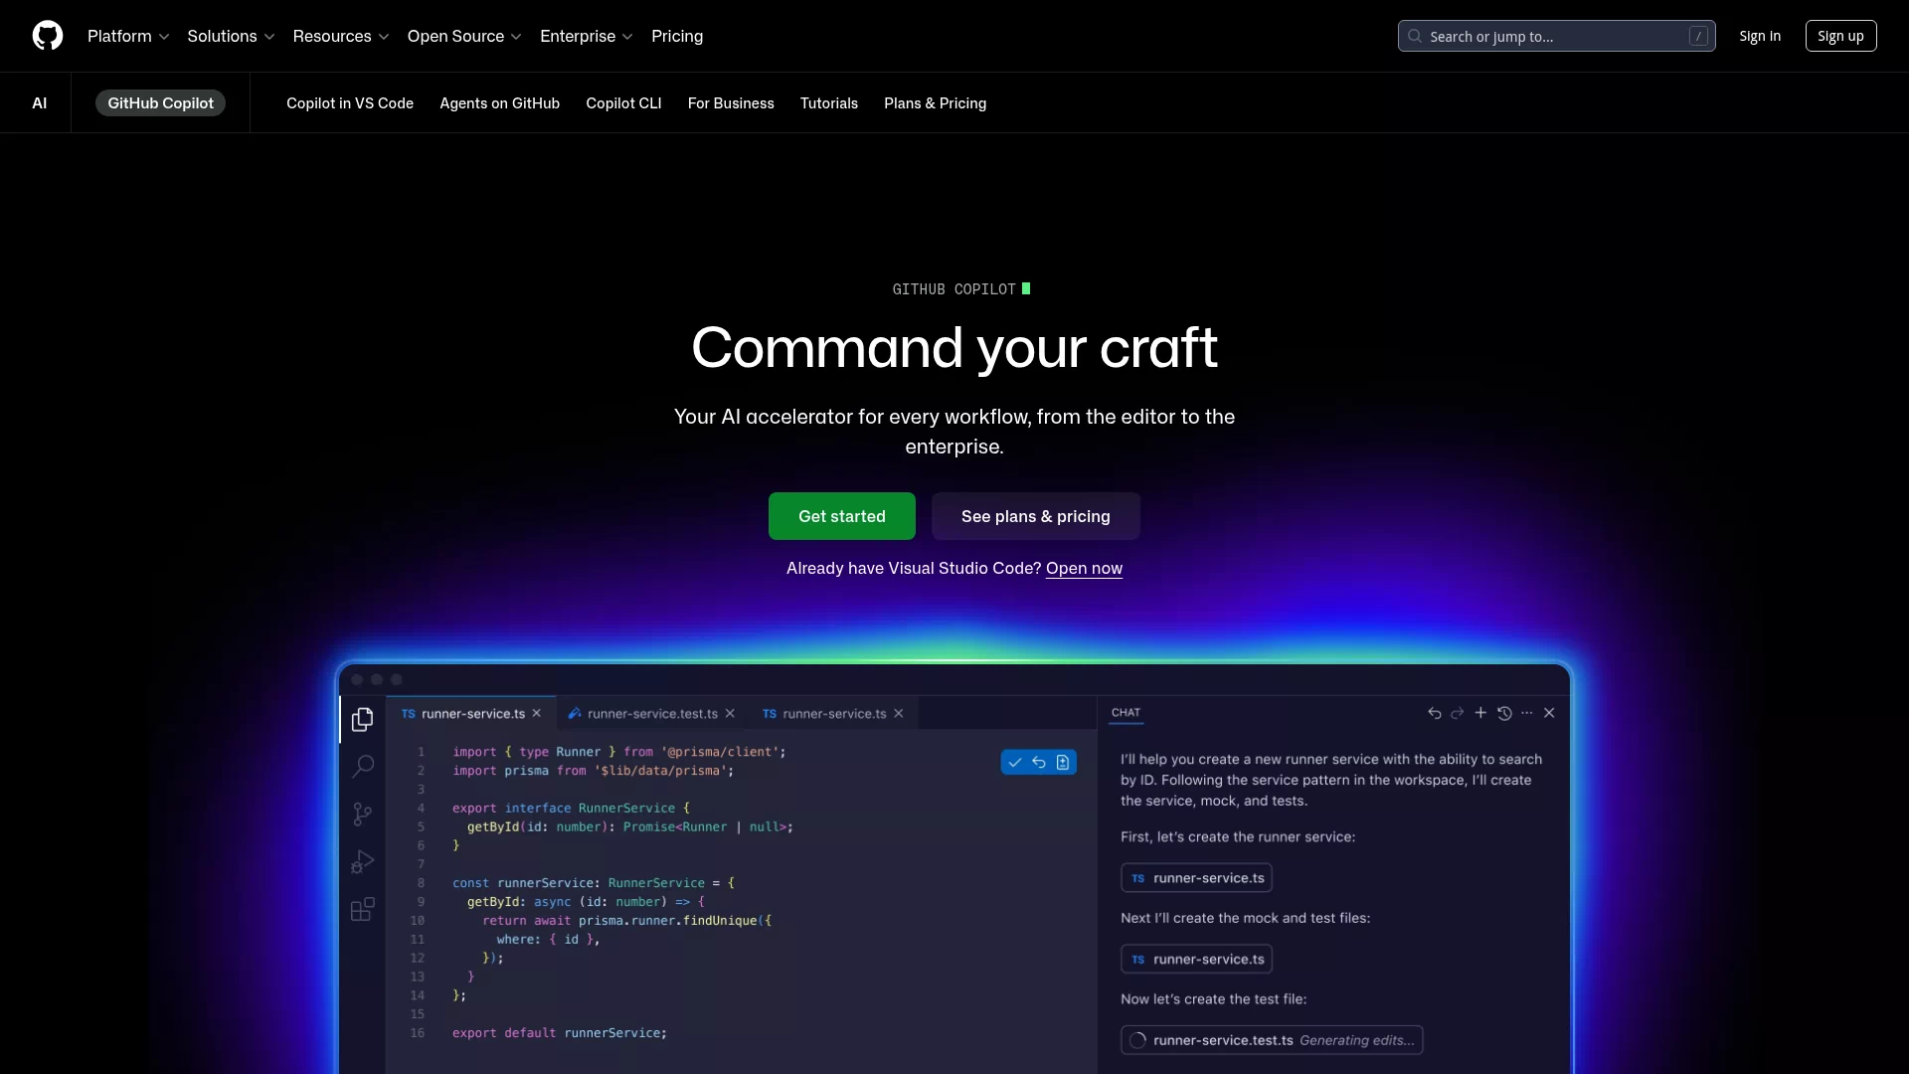The image size is (1909, 1074).
Task: Click See plans & pricing button
Action: 1036,516
